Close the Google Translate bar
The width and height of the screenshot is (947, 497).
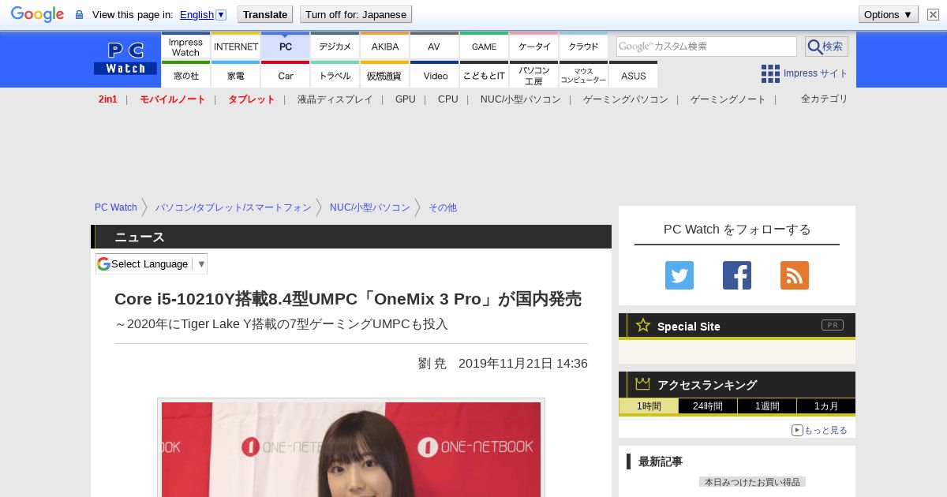click(x=933, y=14)
